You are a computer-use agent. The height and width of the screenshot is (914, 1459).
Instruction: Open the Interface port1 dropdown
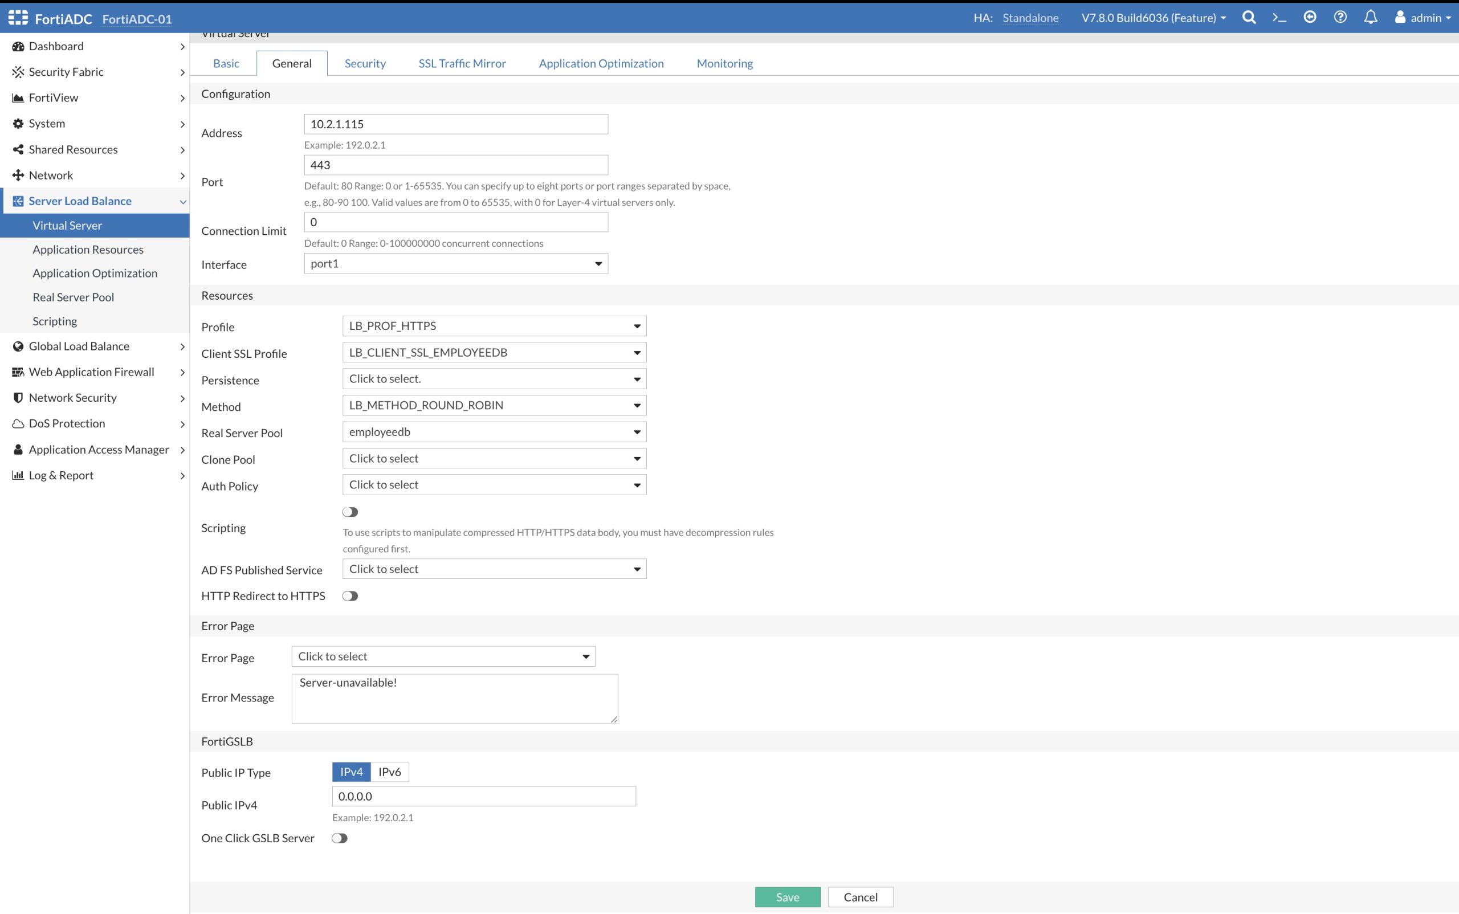[x=456, y=264]
